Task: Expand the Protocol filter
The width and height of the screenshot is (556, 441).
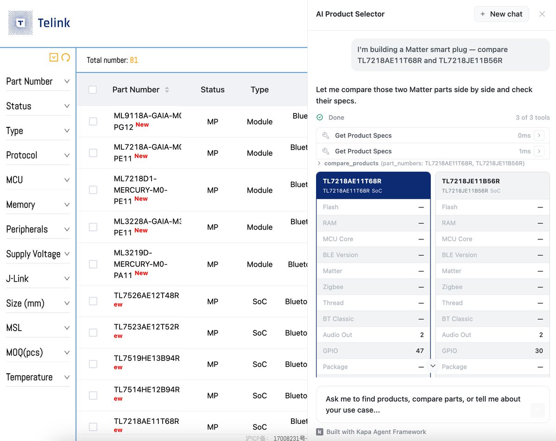Action: pyautogui.click(x=38, y=155)
